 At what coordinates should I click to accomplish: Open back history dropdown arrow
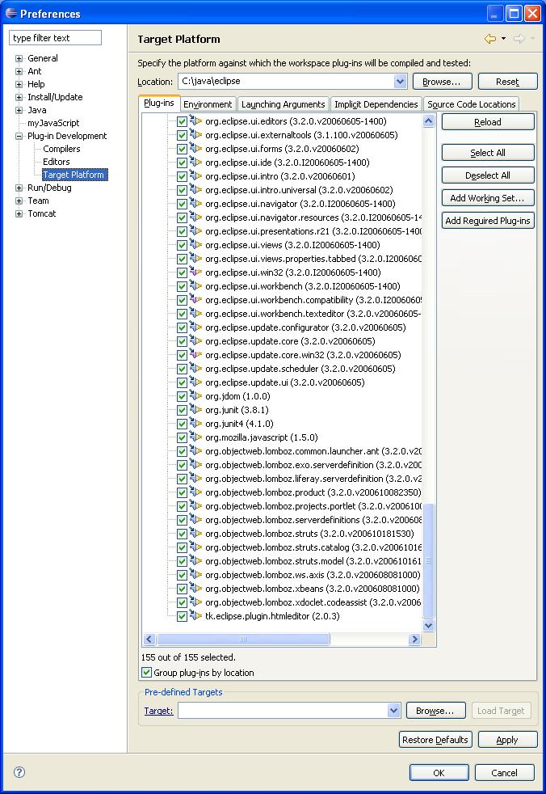[503, 39]
